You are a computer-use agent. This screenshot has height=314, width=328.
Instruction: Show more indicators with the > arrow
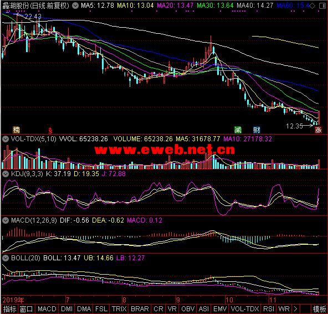tap(295, 309)
